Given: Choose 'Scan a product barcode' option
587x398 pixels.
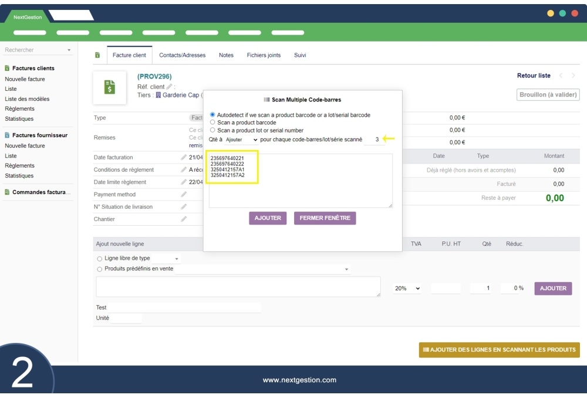Looking at the screenshot, I should 212,123.
